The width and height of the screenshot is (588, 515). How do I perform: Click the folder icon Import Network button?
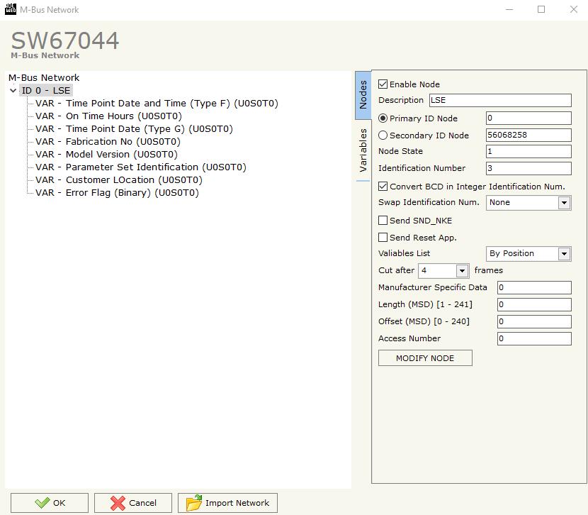point(227,503)
